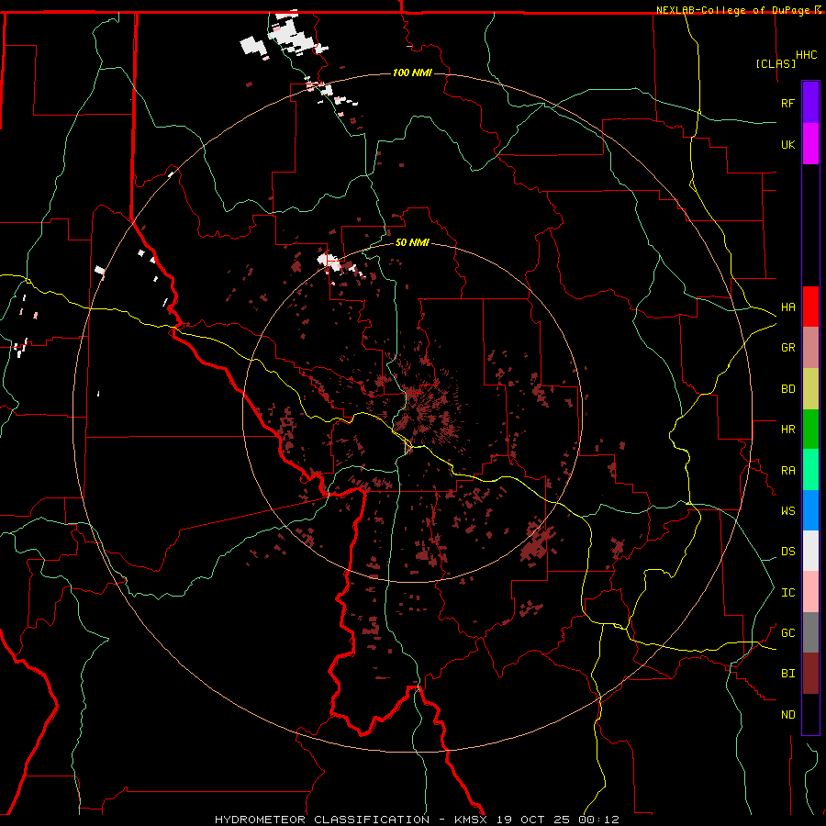Viewport: 826px width, 826px height.
Task: Click the UK legend label
Action: pos(787,144)
